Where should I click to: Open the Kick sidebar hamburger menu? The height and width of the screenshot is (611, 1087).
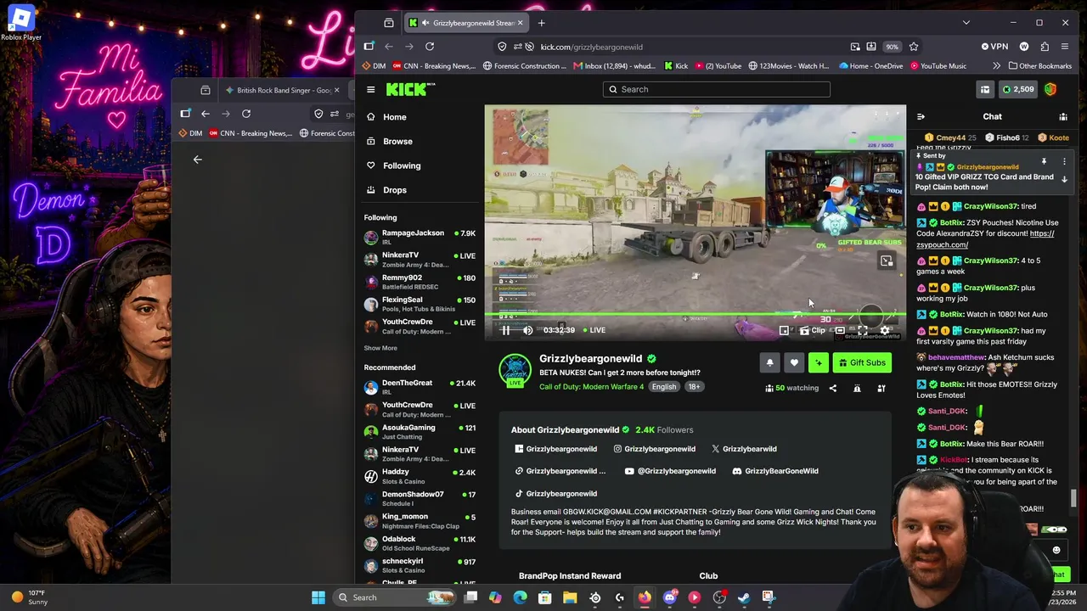[370, 89]
